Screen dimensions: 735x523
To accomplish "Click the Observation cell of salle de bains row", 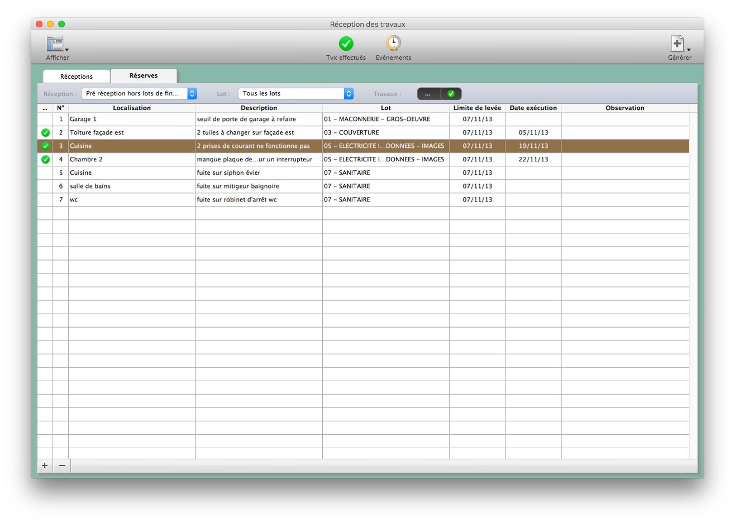I will [x=624, y=186].
